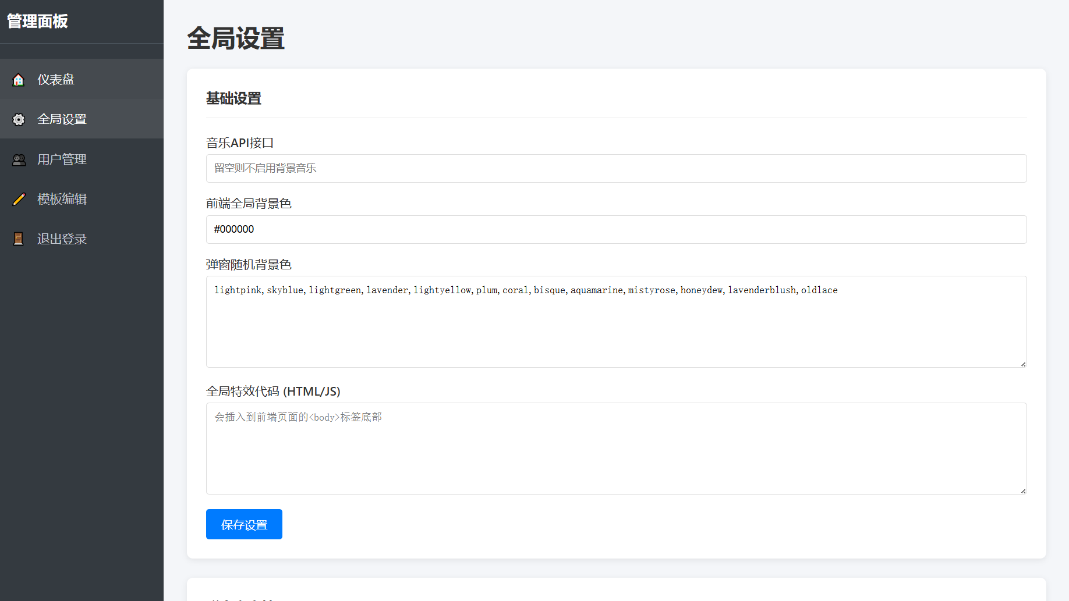Click the 前端全局背景色 field label
The width and height of the screenshot is (1069, 601).
(x=249, y=204)
